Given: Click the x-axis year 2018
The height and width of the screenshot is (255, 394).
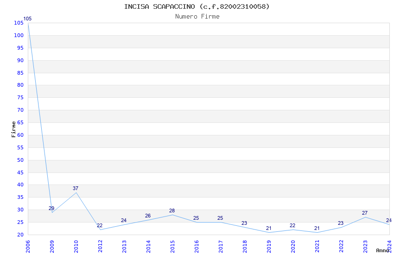Looking at the screenshot, I should coord(245,247).
